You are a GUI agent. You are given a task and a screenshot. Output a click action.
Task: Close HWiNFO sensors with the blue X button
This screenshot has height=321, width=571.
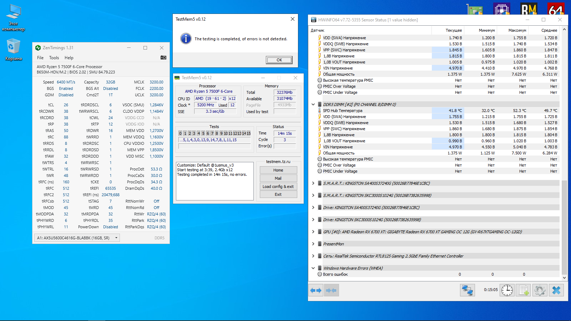pos(556,290)
